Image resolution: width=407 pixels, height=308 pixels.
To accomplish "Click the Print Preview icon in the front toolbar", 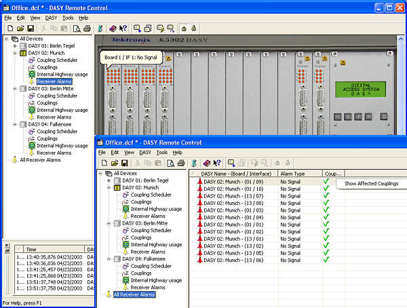I will (170, 163).
